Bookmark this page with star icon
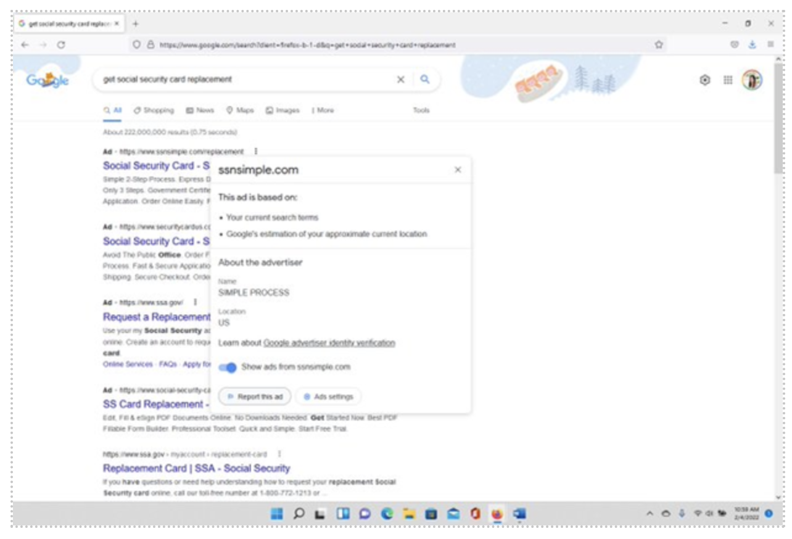 (x=659, y=45)
